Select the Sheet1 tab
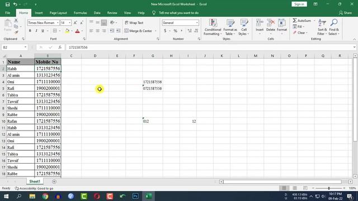 pyautogui.click(x=35, y=181)
